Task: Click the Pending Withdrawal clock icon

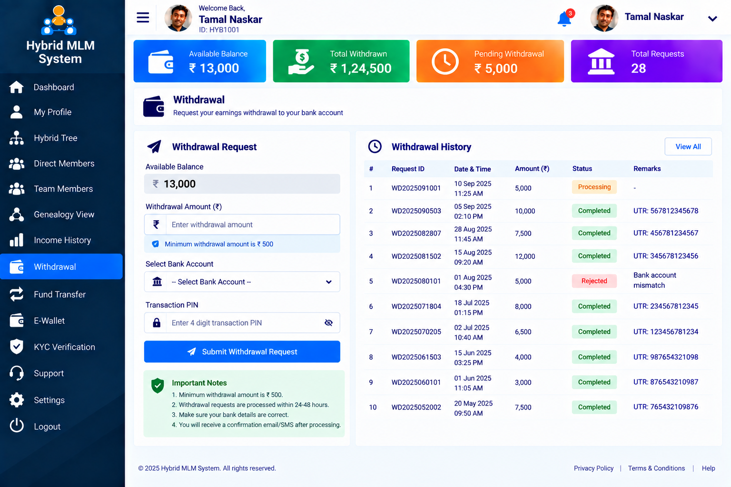Action: 445,61
